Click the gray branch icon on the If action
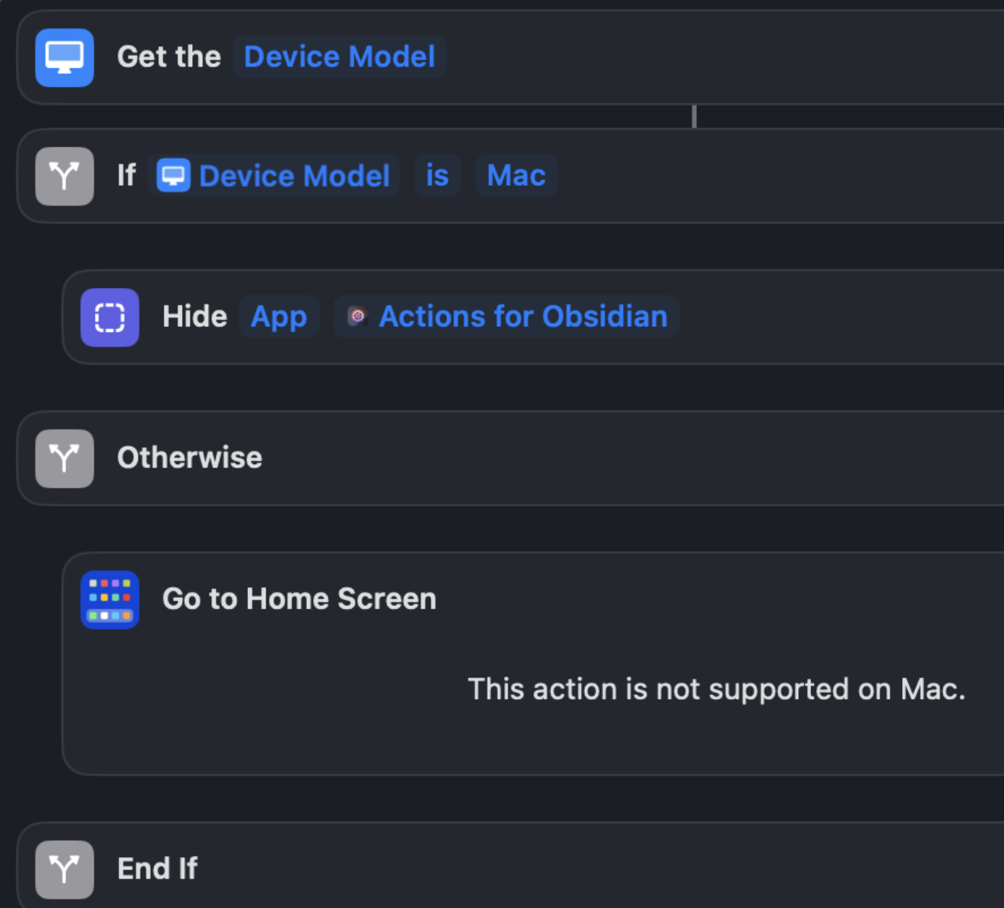Image resolution: width=1004 pixels, height=908 pixels. coord(65,176)
